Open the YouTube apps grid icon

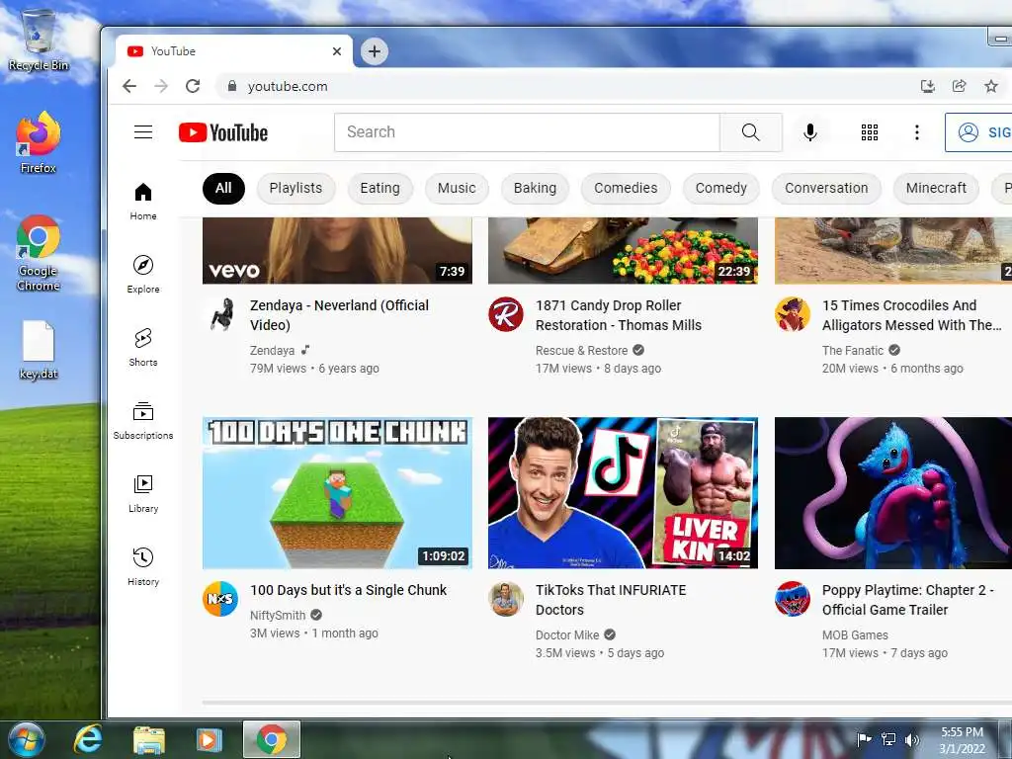click(870, 132)
